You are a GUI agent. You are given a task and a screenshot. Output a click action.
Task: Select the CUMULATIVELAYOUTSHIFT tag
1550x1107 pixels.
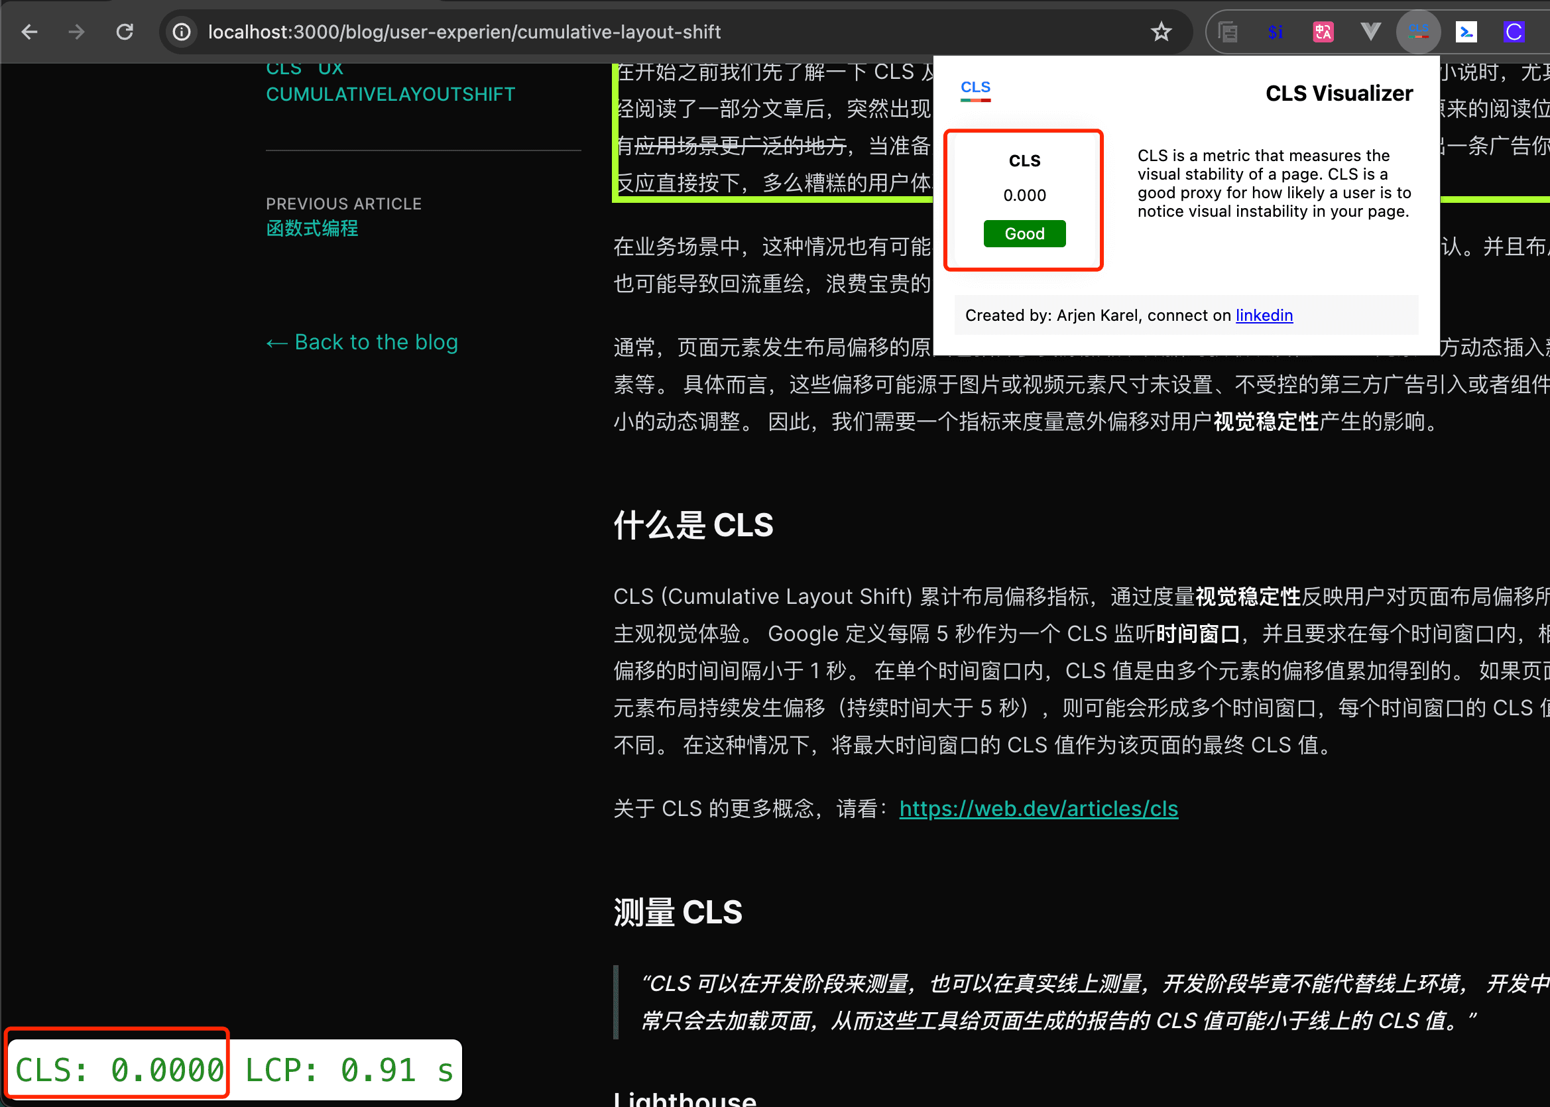point(390,94)
